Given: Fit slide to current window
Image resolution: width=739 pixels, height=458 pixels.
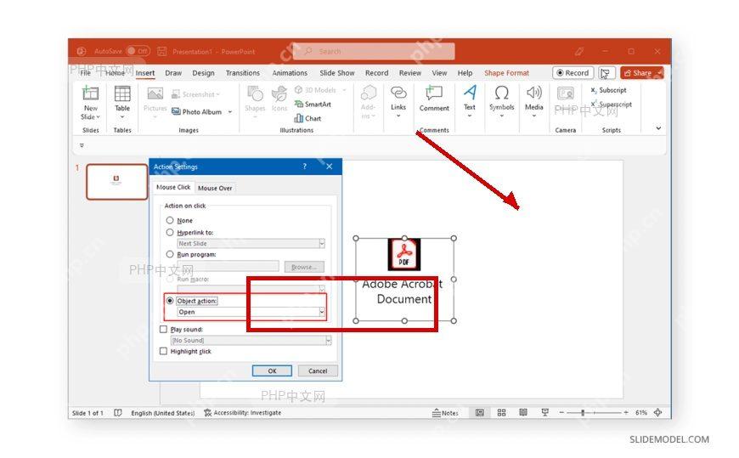Looking at the screenshot, I should click(x=658, y=413).
